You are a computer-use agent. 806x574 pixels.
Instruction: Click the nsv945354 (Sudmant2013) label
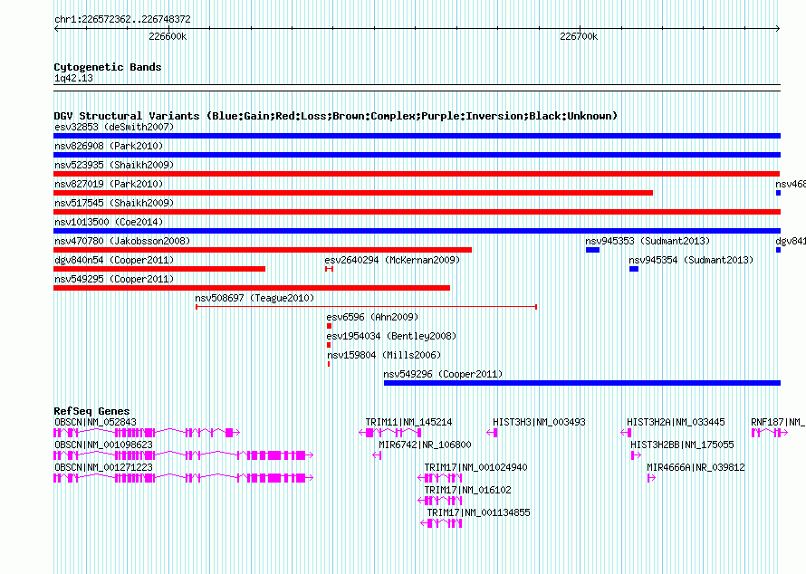[x=691, y=260]
